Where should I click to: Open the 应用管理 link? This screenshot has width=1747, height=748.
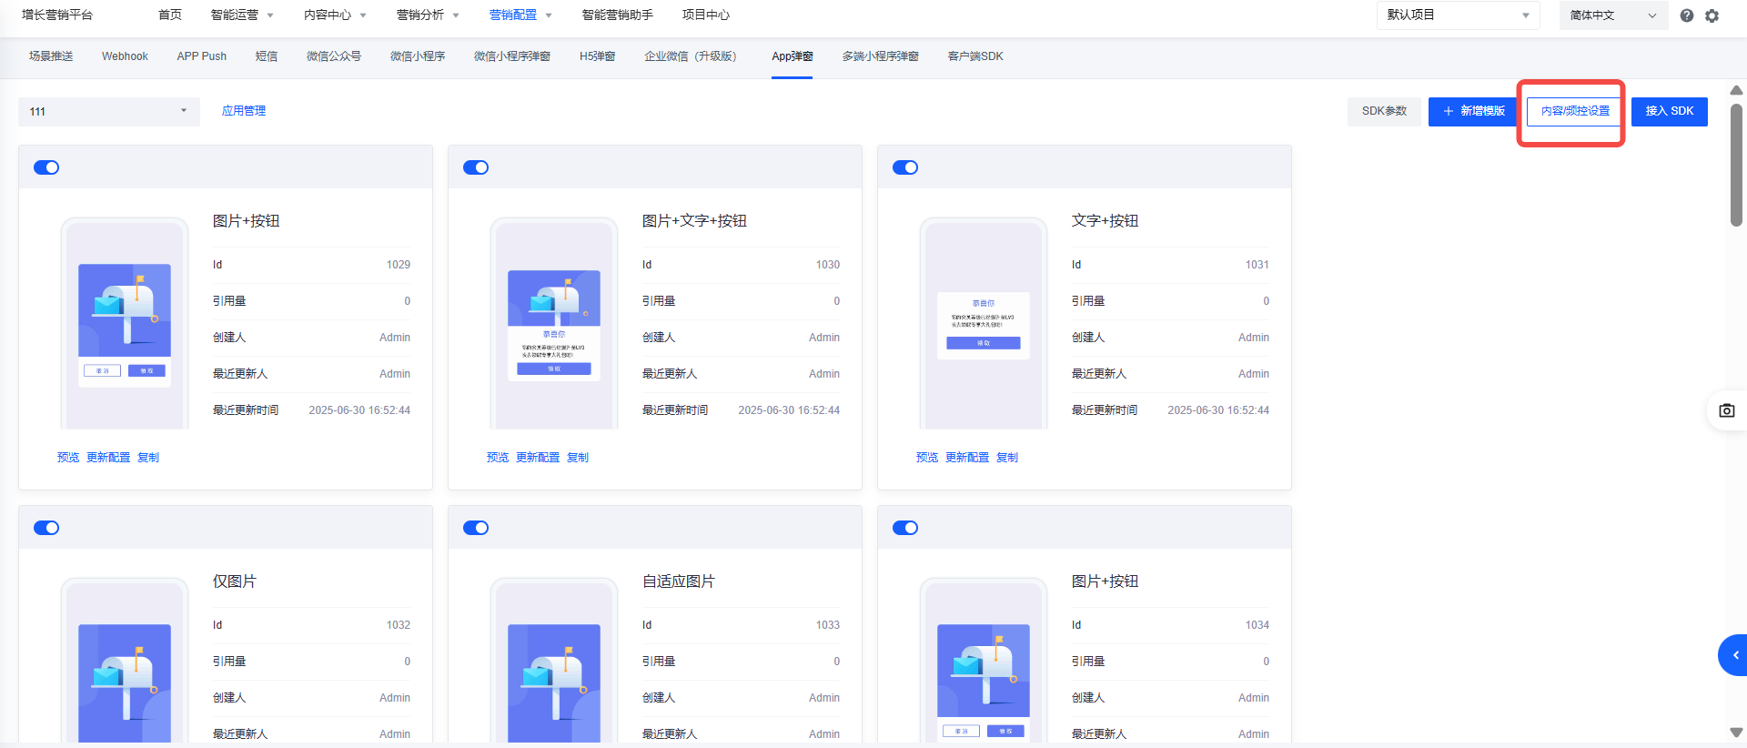point(244,111)
